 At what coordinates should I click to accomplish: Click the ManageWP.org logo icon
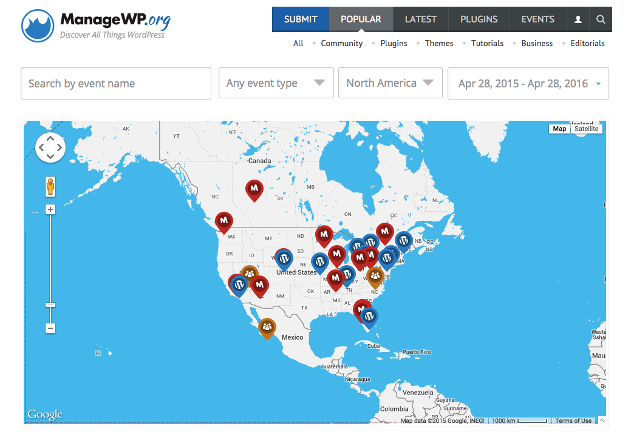(x=38, y=25)
